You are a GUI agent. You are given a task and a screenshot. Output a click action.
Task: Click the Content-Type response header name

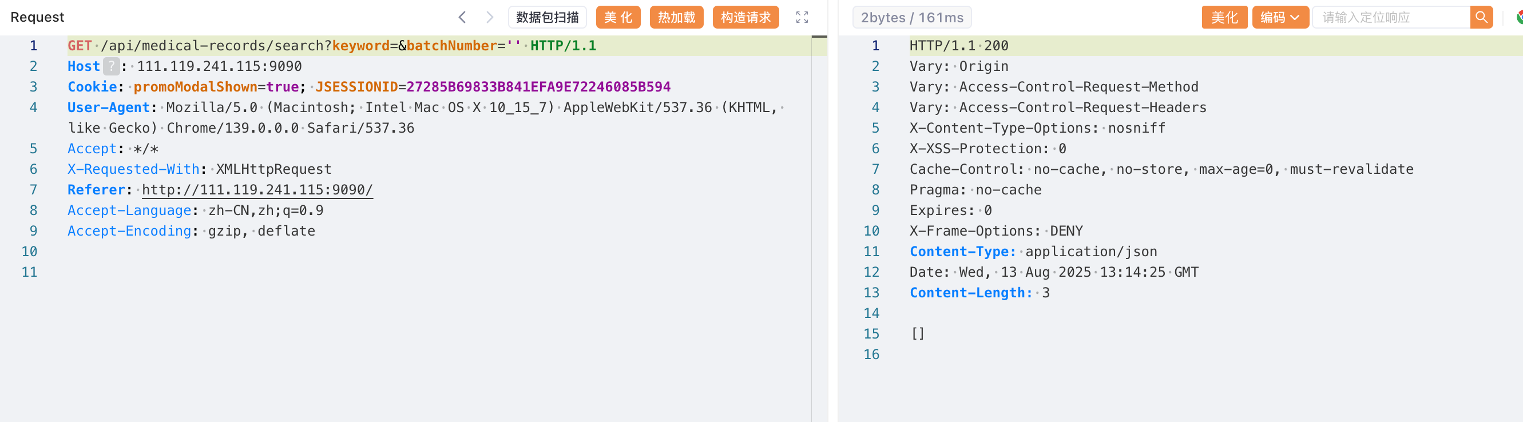pos(962,252)
